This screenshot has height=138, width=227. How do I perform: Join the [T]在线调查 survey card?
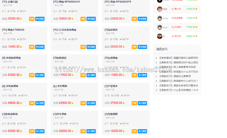tap(143, 75)
